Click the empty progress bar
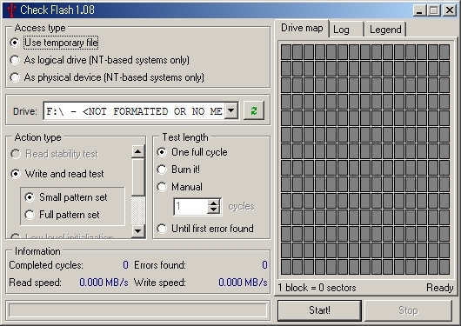461x326 pixels. click(x=137, y=310)
